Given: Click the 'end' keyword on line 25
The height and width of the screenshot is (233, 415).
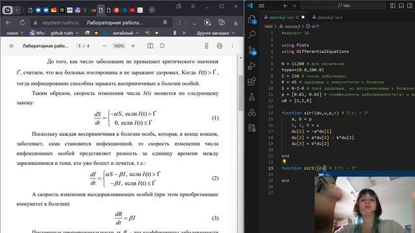Looking at the screenshot, I should [x=285, y=181].
